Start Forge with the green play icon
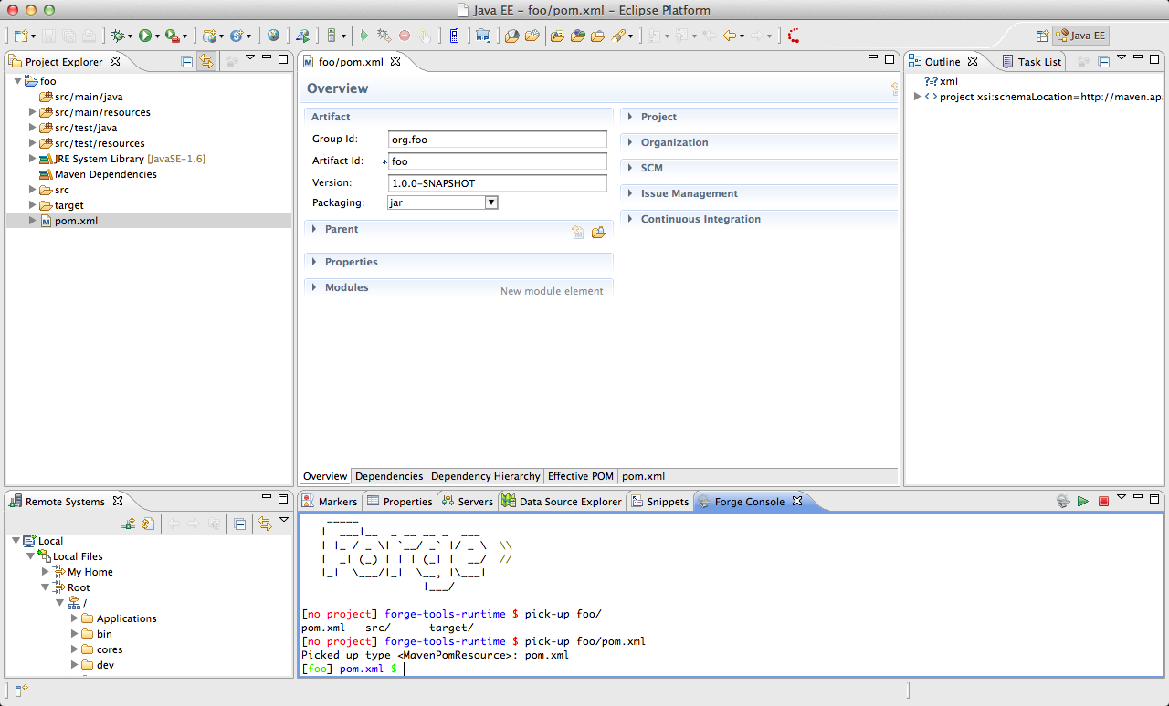The height and width of the screenshot is (706, 1169). pyautogui.click(x=1083, y=501)
